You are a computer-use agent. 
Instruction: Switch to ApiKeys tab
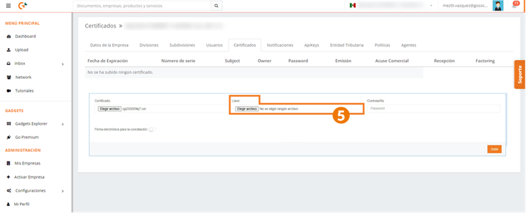[x=312, y=45]
